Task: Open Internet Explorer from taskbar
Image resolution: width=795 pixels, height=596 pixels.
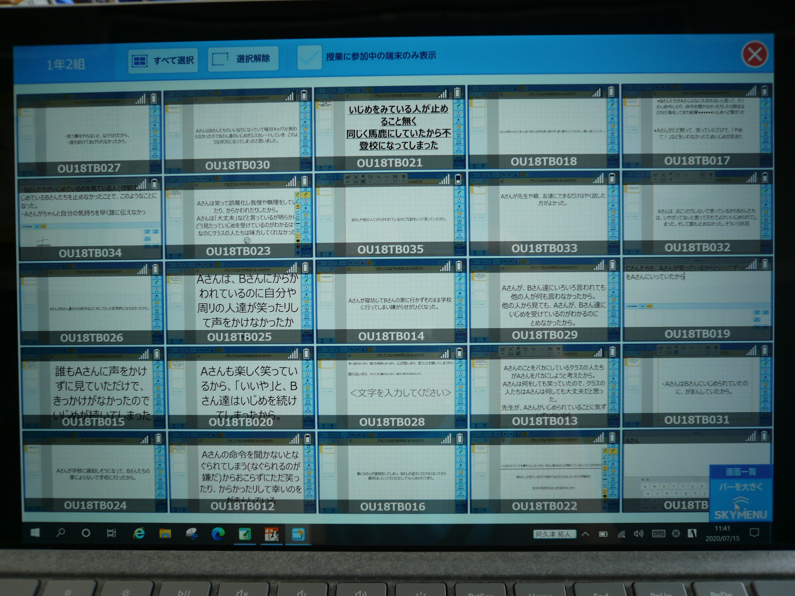Action: (x=139, y=534)
